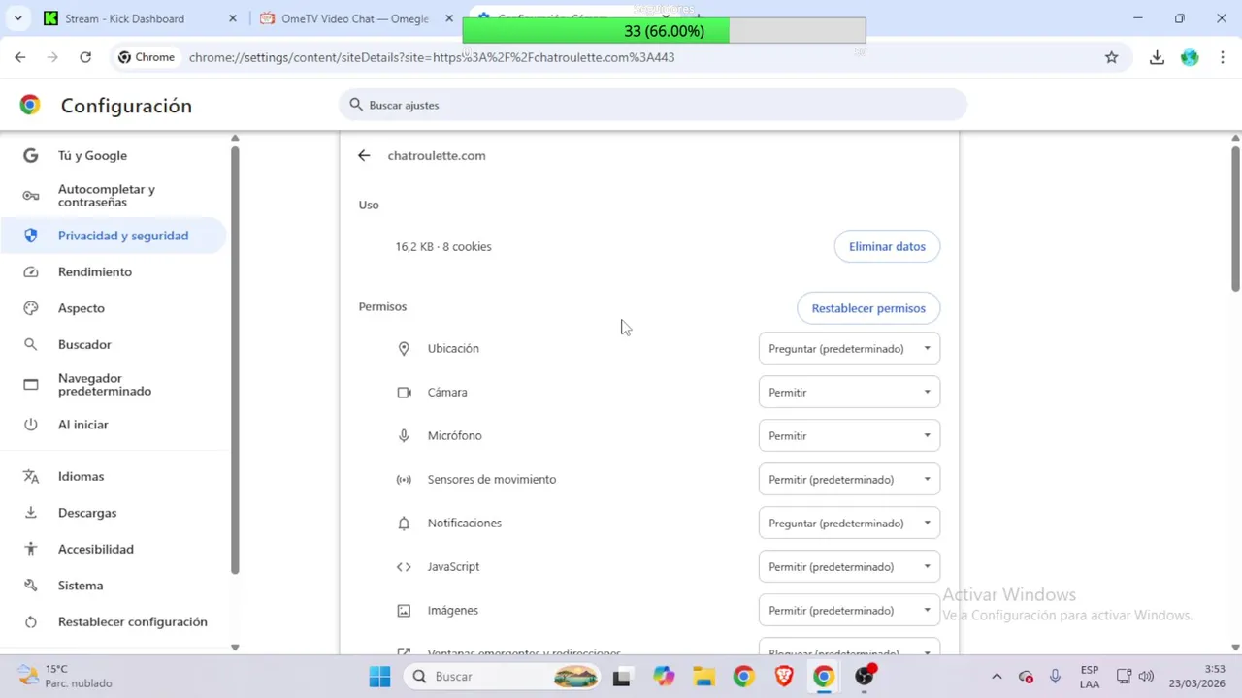Click the sidebar vertical scrollbar thumb
The height and width of the screenshot is (698, 1242).
pos(235,359)
